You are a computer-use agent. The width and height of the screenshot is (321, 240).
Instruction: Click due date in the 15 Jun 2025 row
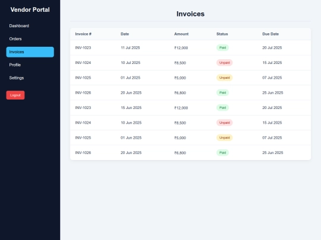pos(272,108)
